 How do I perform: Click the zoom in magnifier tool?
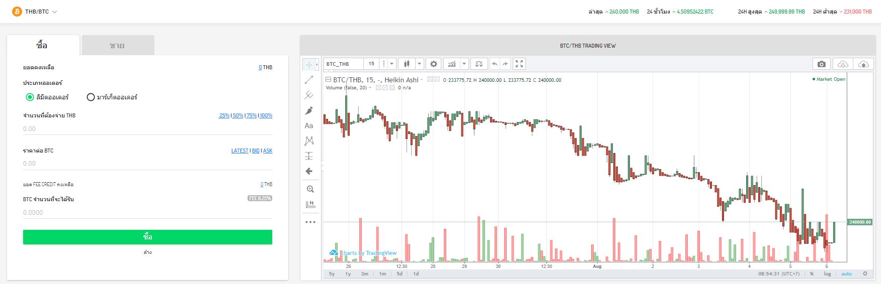click(x=310, y=189)
